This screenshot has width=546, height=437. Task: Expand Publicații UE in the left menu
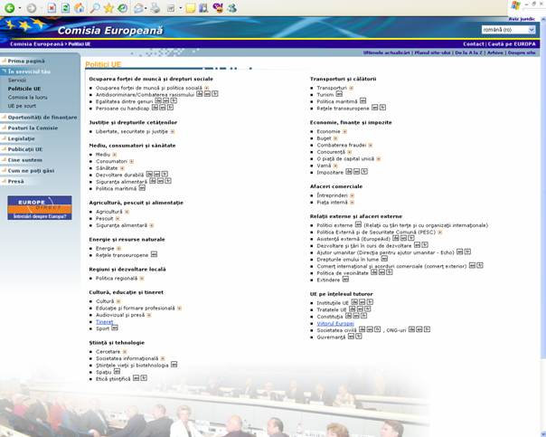tap(25, 149)
